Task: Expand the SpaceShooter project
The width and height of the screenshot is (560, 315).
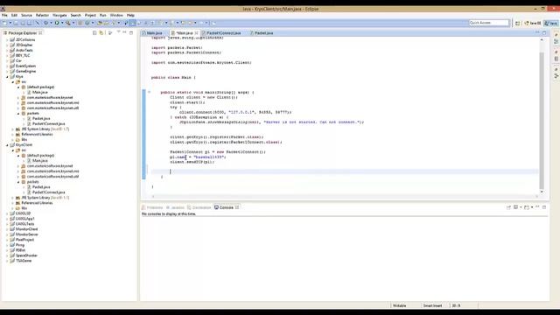Action: pos(7,255)
